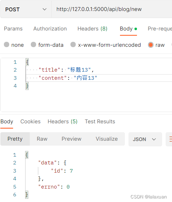This screenshot has width=172, height=202.
Task: Open the request Headers (8) tab
Action: tap(92, 29)
